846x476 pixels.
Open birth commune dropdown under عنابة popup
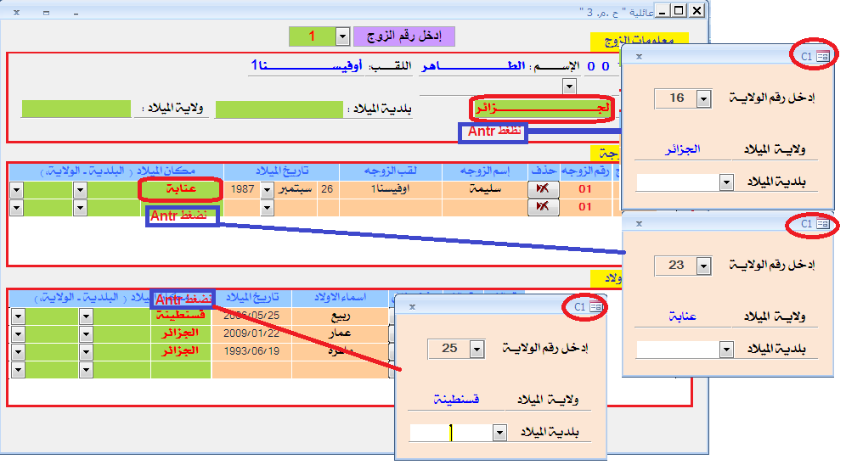[x=725, y=349]
